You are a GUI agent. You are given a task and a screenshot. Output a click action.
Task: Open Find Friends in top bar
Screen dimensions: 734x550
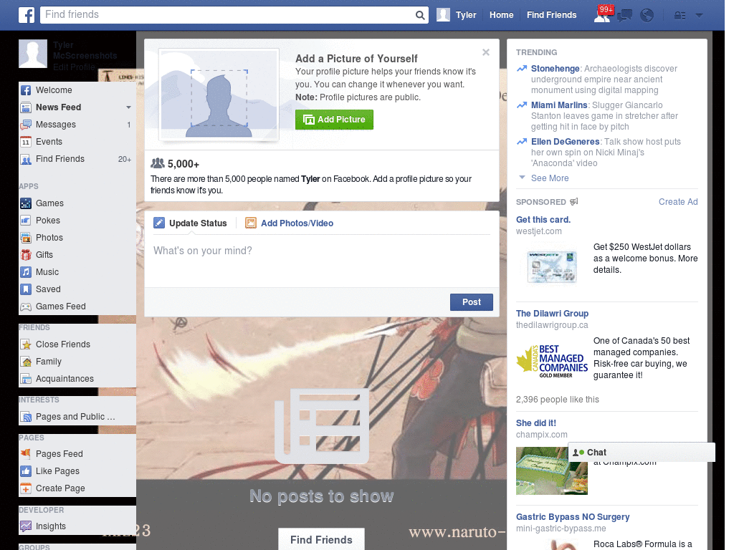pos(551,15)
